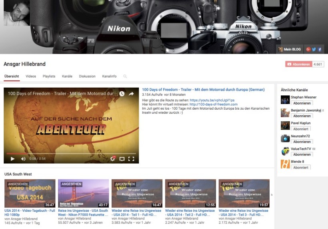328x229 pixels.
Task: Open the Golden Gate Reise ins Ungewisse thumbnail
Action: coord(84,193)
